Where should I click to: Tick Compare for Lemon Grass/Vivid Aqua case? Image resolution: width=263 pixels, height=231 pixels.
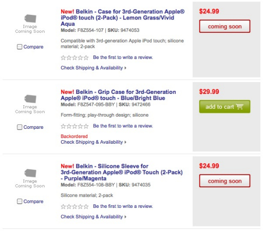pos(20,47)
